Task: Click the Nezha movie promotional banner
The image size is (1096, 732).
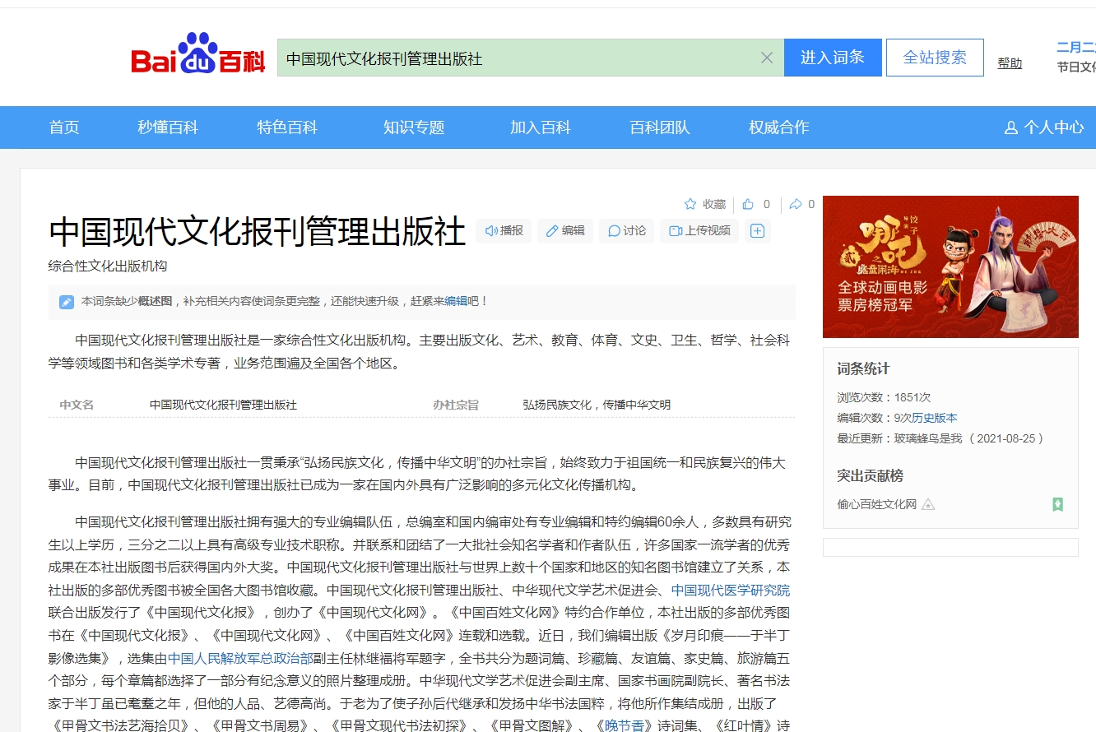Action: click(x=950, y=266)
